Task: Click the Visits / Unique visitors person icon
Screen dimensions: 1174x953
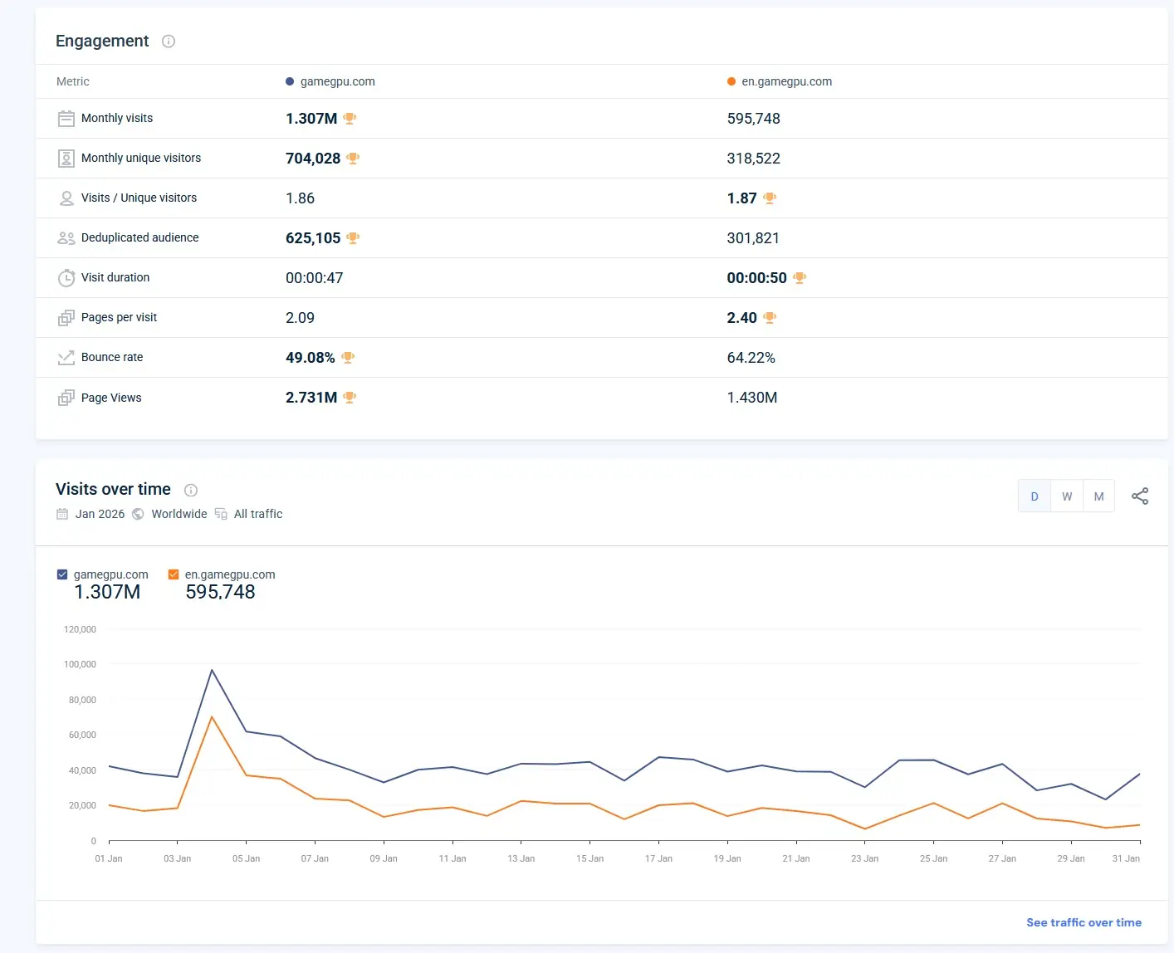Action: click(66, 198)
